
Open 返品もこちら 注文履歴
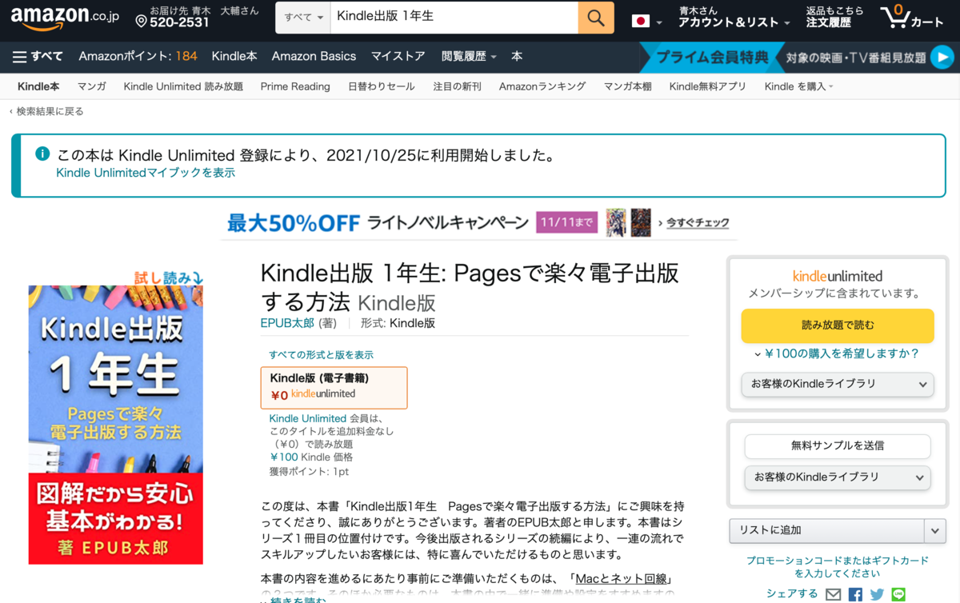(834, 17)
